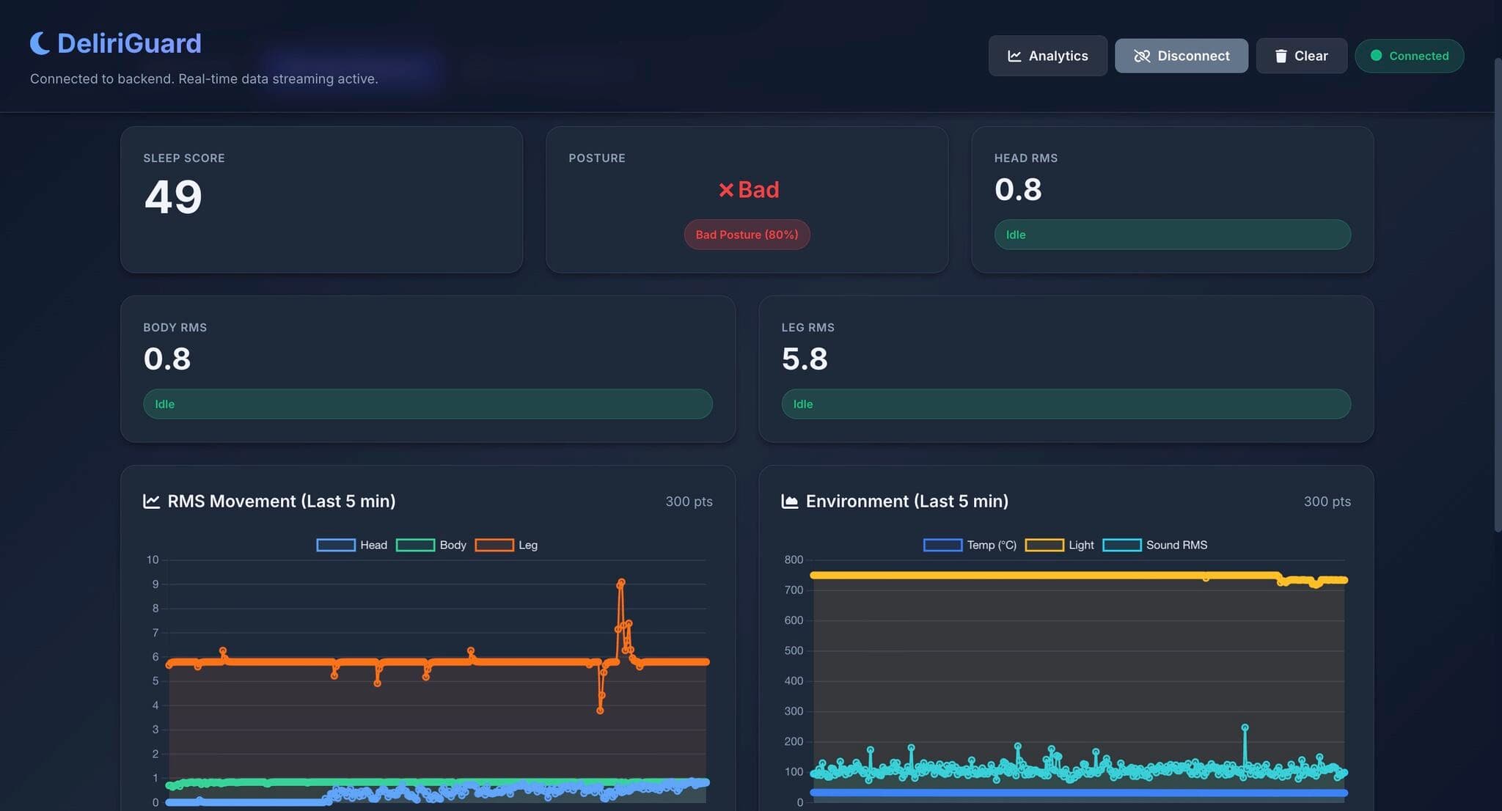Toggle the Temp (°C) series in Environment legend
The height and width of the screenshot is (811, 1502).
click(972, 545)
